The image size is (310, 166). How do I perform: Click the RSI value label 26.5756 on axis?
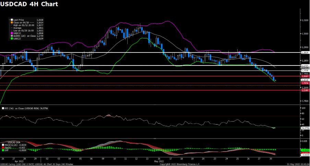[305, 128]
